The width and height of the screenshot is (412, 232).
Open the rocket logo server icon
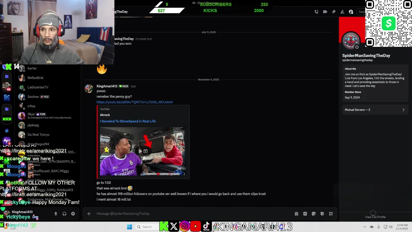click(7, 98)
